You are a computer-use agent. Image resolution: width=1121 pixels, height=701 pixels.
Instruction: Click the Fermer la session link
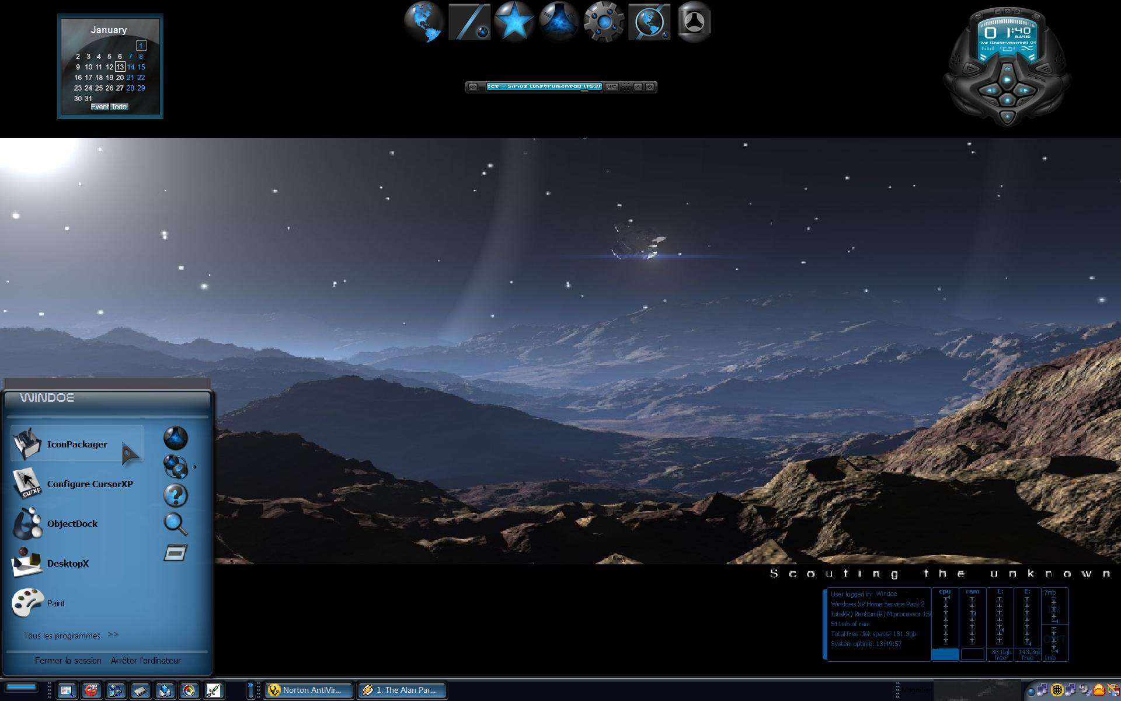pyautogui.click(x=68, y=661)
